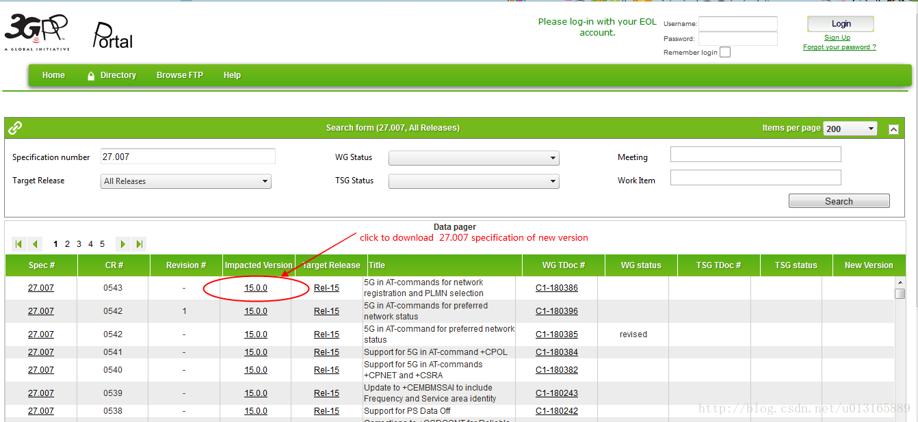Click the Search button

pyautogui.click(x=839, y=201)
